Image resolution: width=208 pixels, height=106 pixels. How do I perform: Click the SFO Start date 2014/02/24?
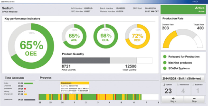[x=150, y=8]
